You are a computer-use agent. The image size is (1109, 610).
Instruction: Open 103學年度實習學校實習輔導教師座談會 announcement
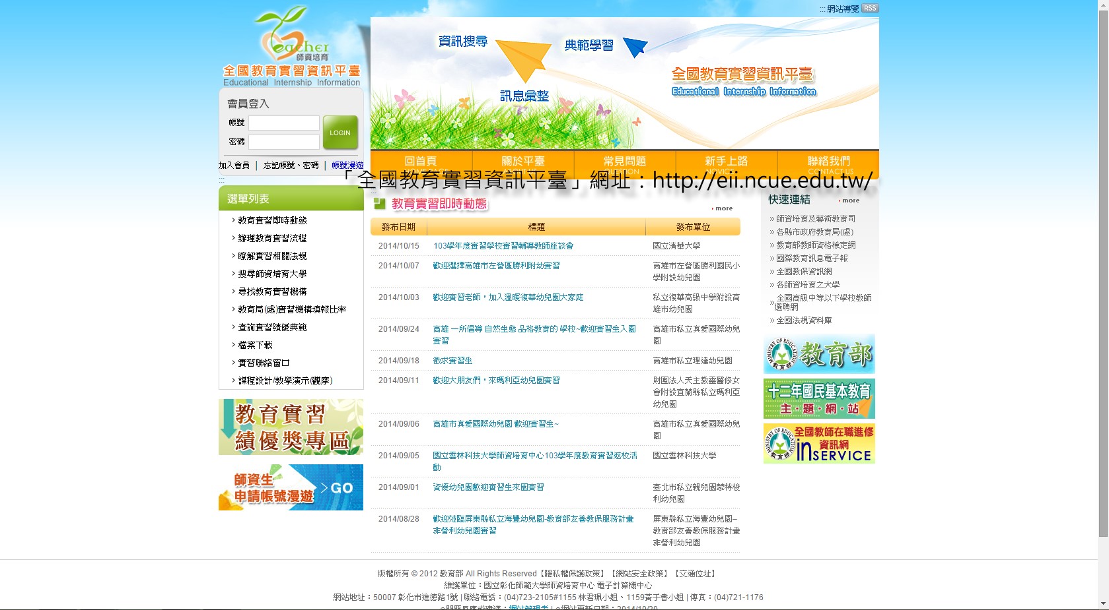(503, 246)
